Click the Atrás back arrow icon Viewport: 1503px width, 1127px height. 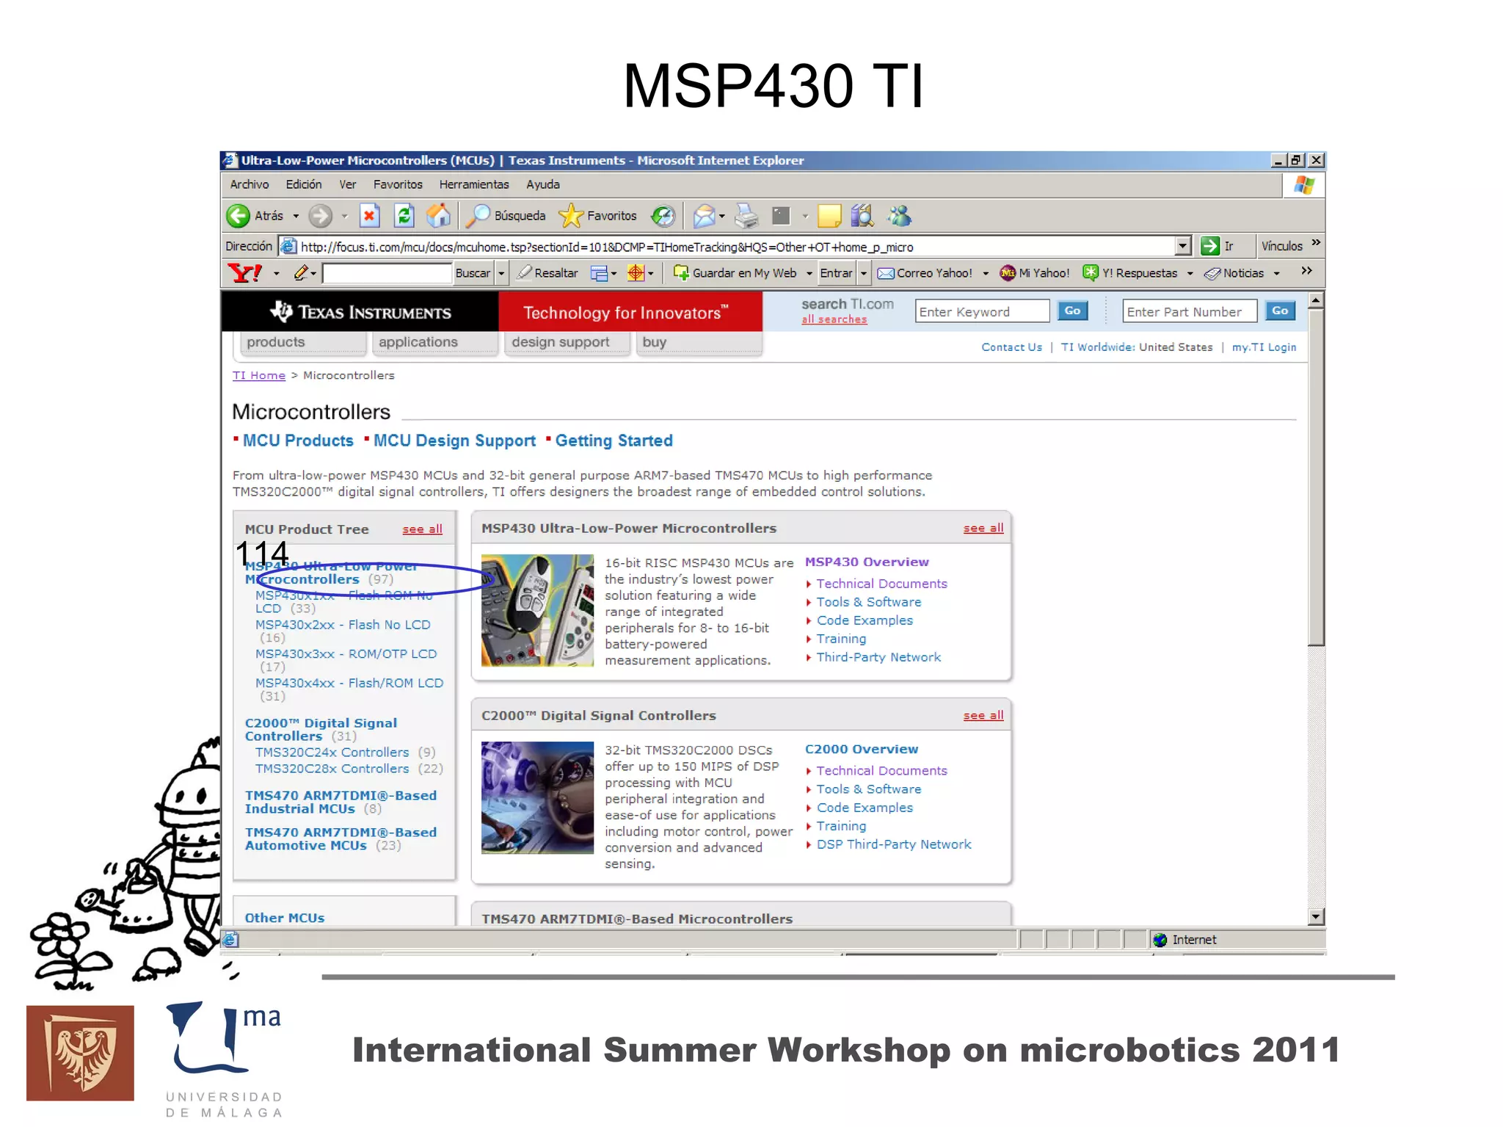(239, 216)
